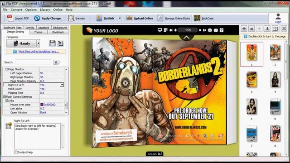The width and height of the screenshot is (290, 163).
Task: Select the Left page Shadow value 90
Action: (x=42, y=73)
